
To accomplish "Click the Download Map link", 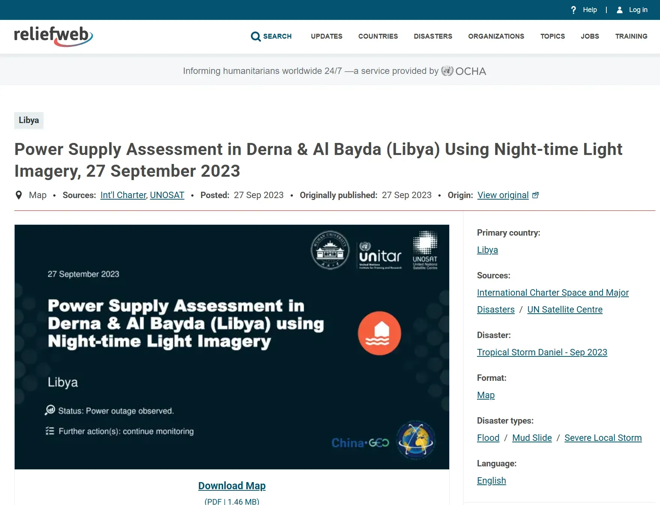I will tap(232, 486).
